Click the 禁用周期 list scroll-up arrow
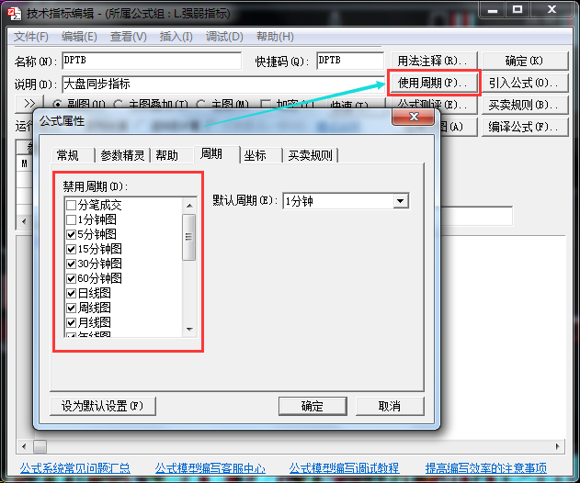 click(x=189, y=206)
